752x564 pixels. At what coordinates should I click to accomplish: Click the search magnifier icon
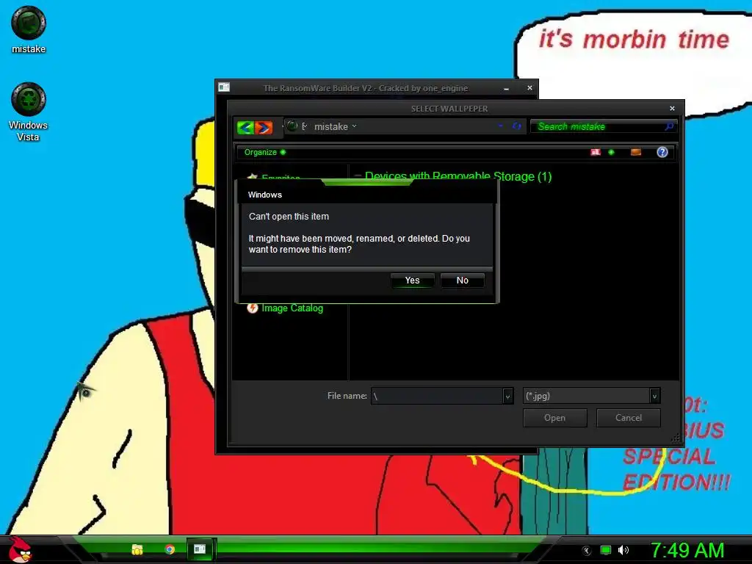tap(669, 126)
